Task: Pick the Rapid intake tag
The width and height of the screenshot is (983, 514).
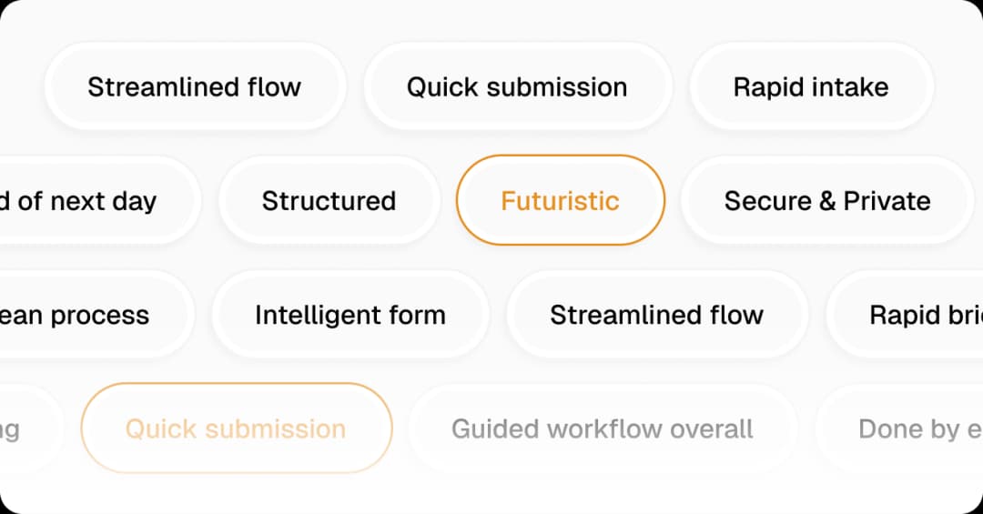Action: tap(810, 87)
